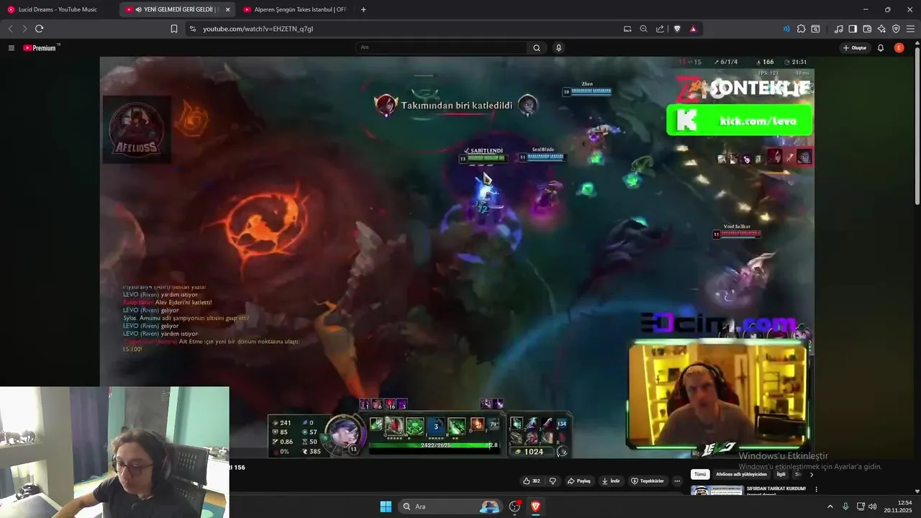Open picture-in-picture icon in address bar

[x=627, y=29]
